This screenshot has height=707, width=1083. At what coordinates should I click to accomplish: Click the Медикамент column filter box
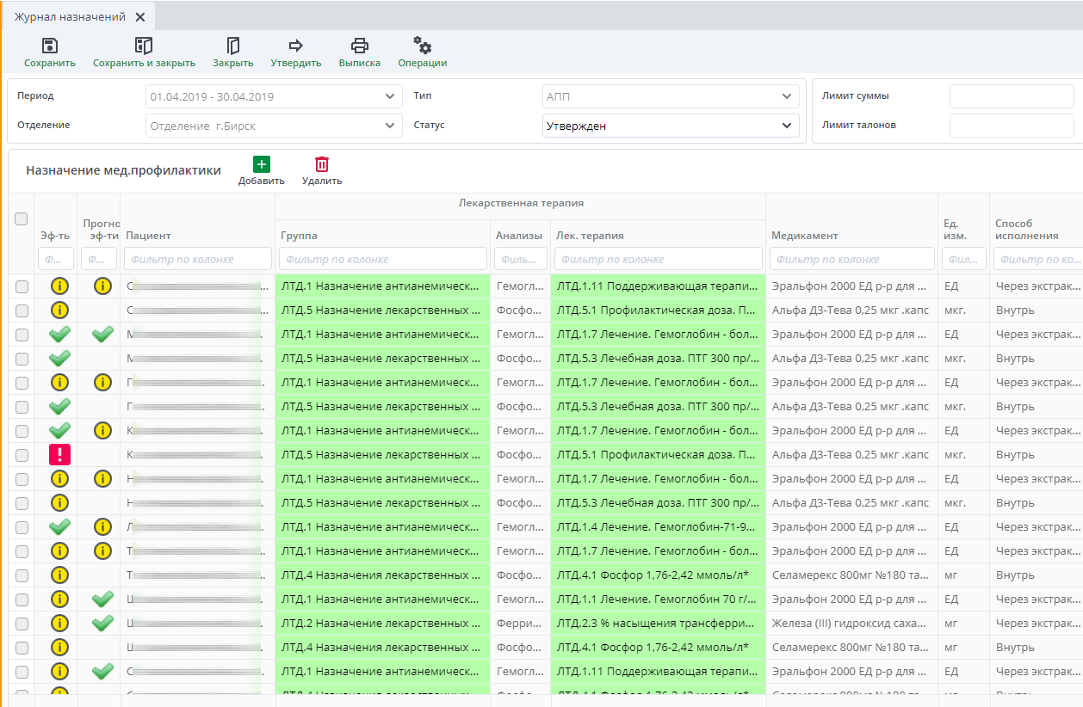pos(852,259)
